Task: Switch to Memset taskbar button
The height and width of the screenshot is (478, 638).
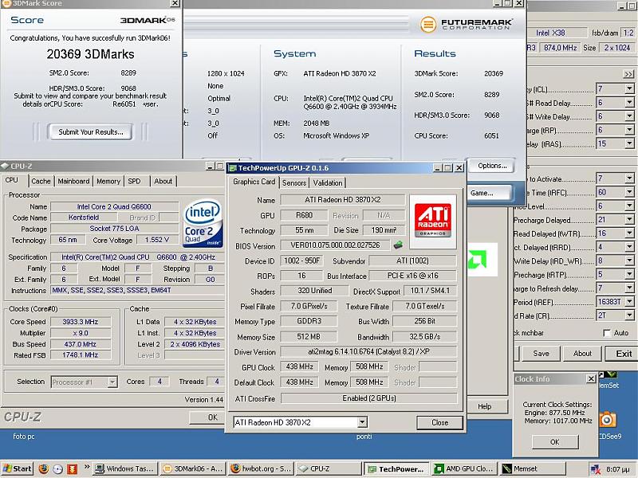Action: point(532,468)
